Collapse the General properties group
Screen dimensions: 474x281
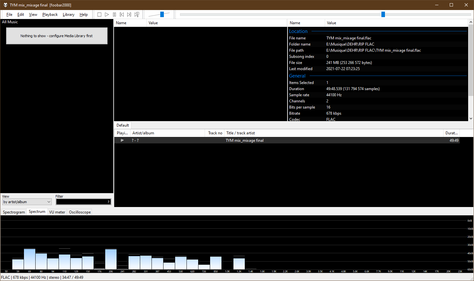(297, 76)
